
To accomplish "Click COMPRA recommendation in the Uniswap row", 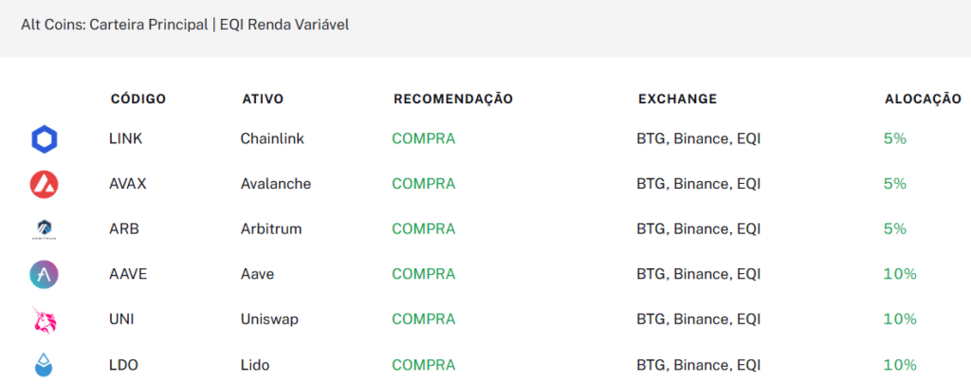I will [424, 320].
